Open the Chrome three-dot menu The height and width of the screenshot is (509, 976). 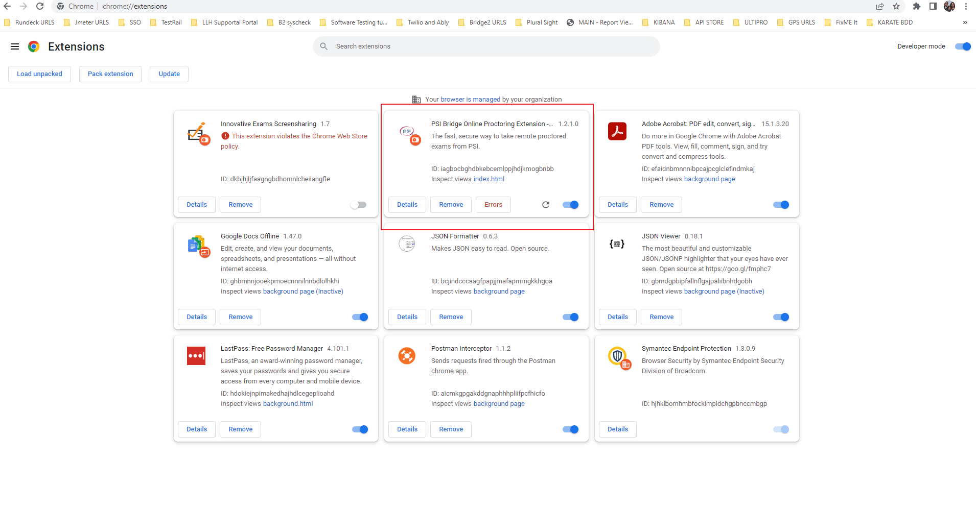tap(966, 6)
